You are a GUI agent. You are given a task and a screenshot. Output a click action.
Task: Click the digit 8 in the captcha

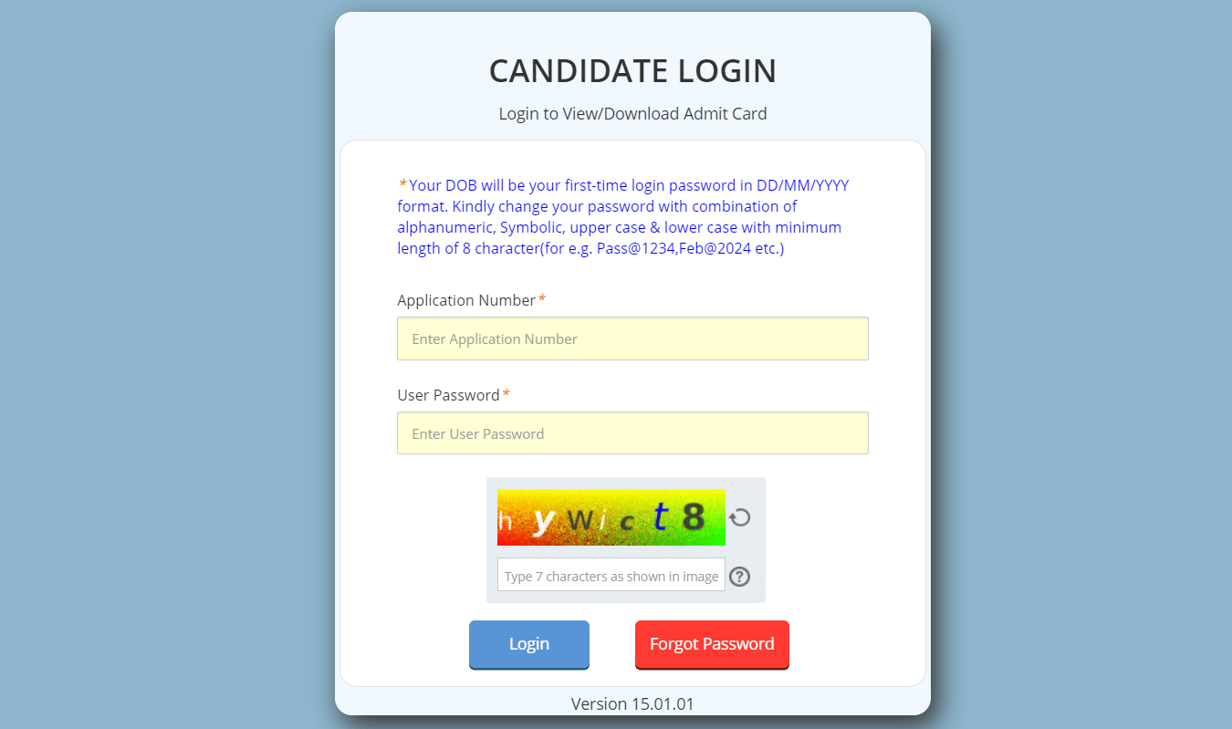tap(694, 517)
